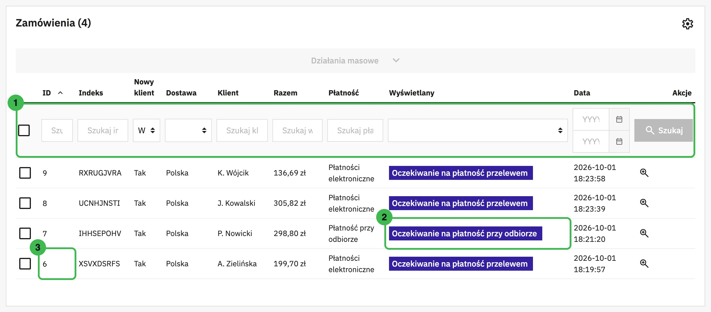Image resolution: width=711 pixels, height=312 pixels.
Task: Sort by the Płatność column header
Action: pyautogui.click(x=344, y=93)
